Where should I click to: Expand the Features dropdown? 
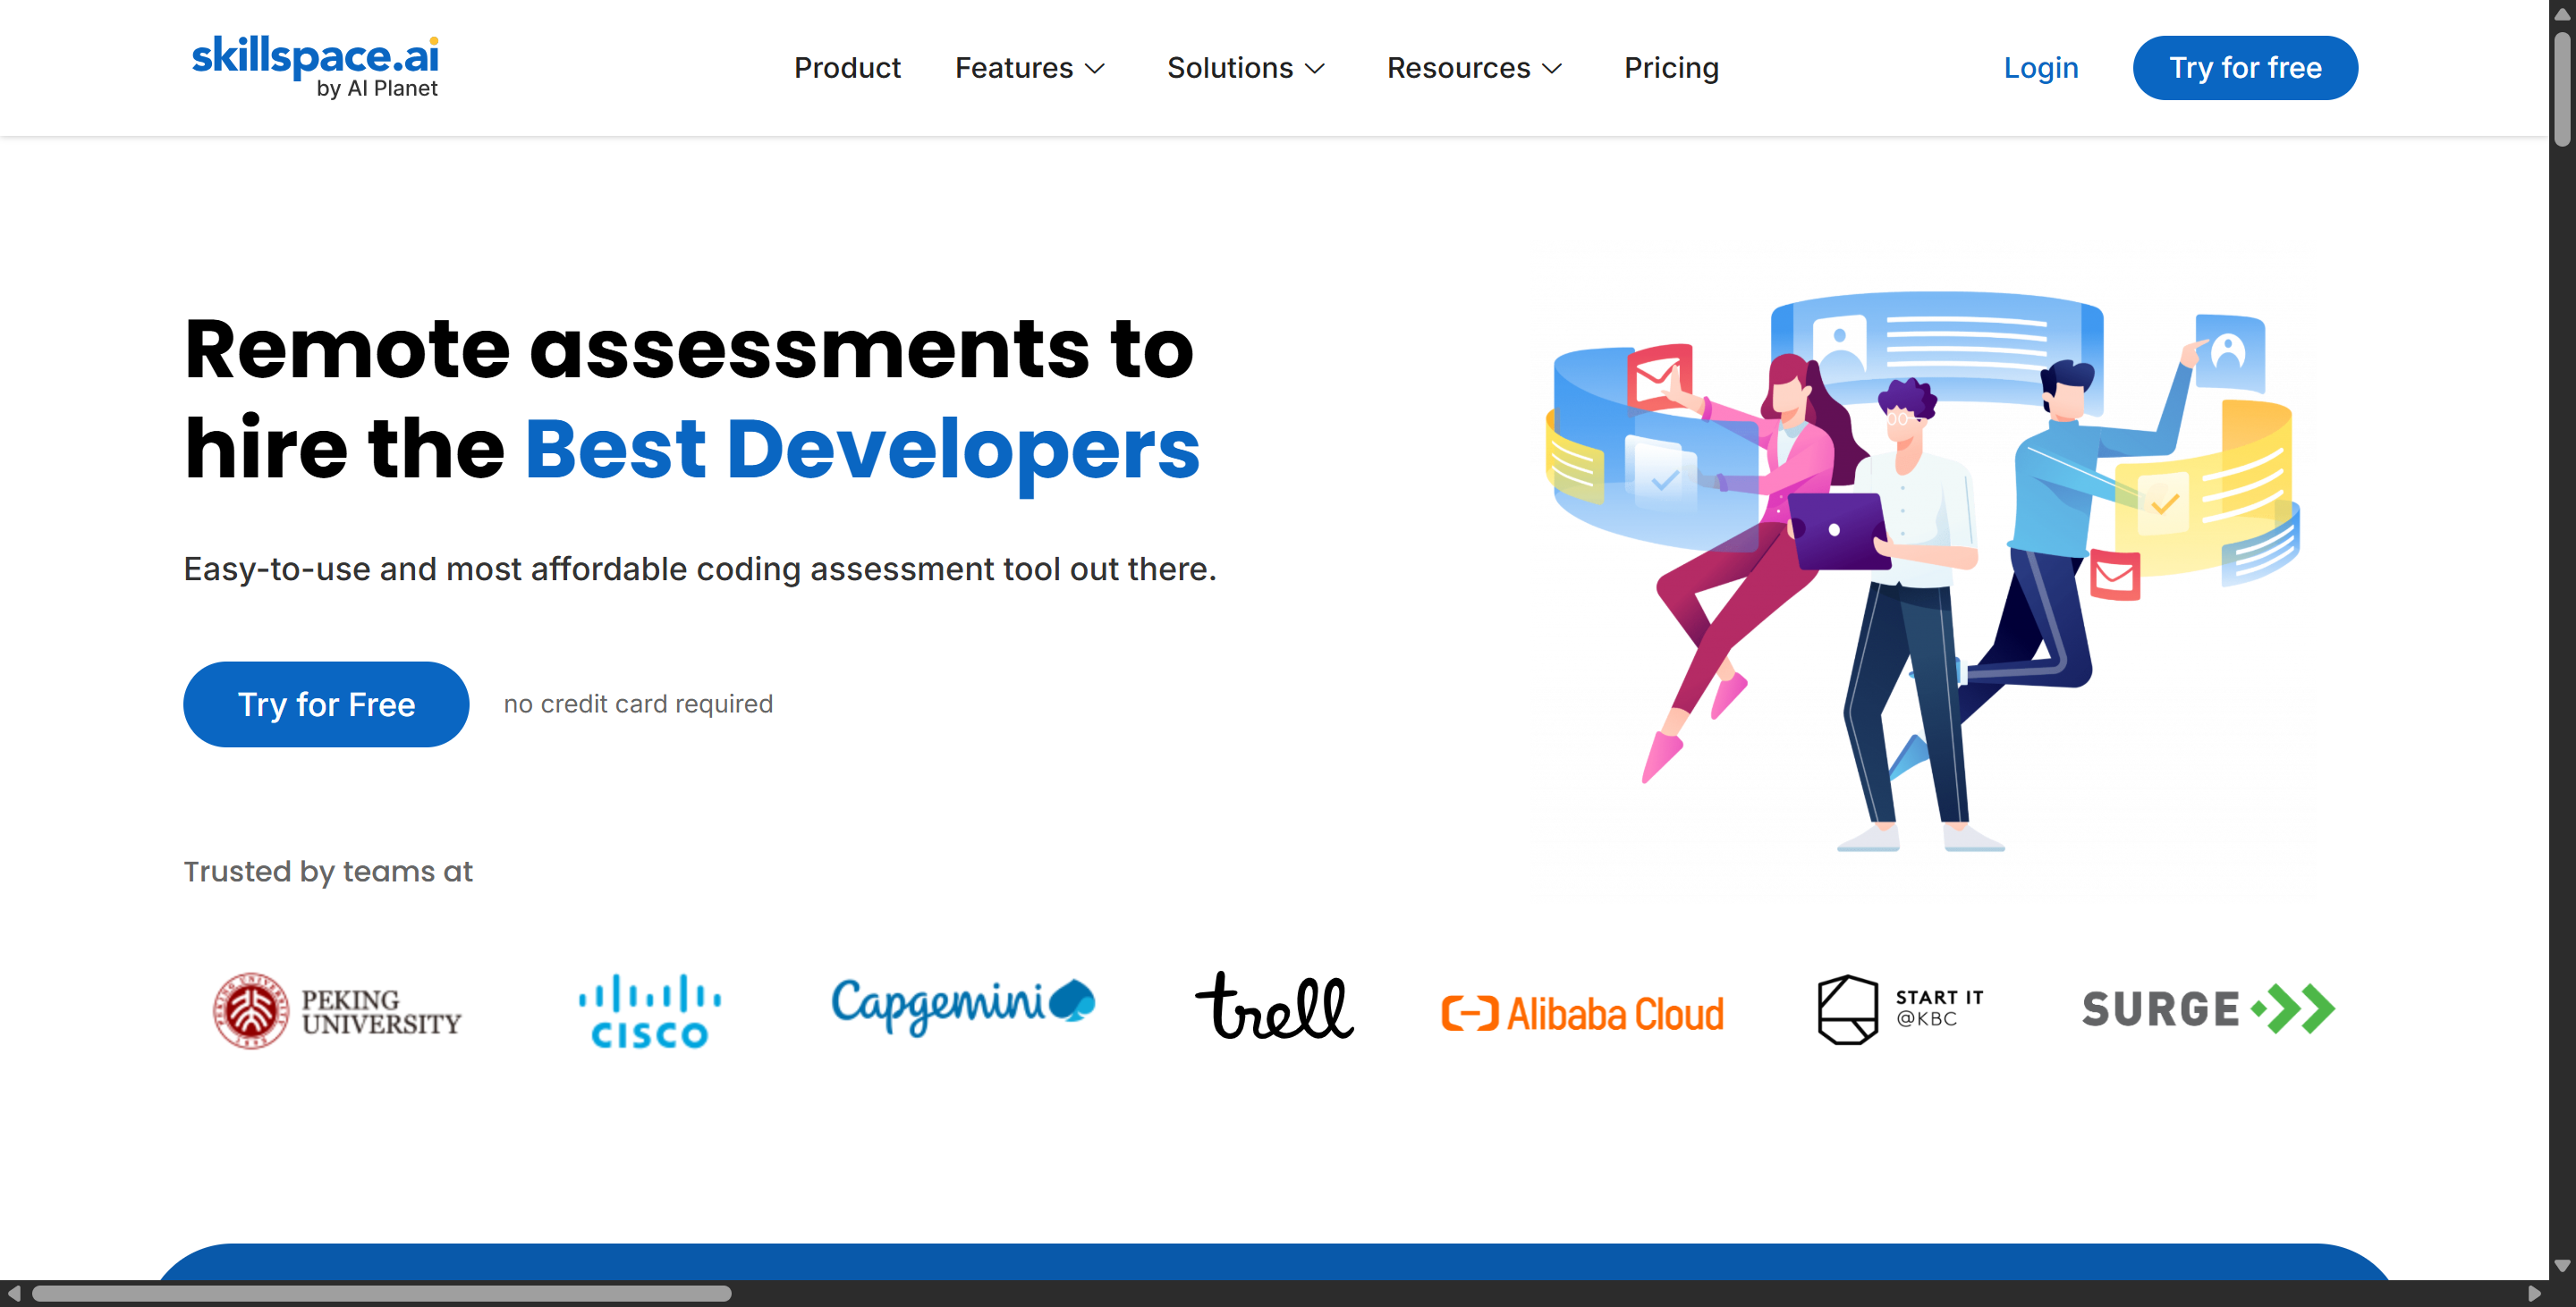[1030, 68]
